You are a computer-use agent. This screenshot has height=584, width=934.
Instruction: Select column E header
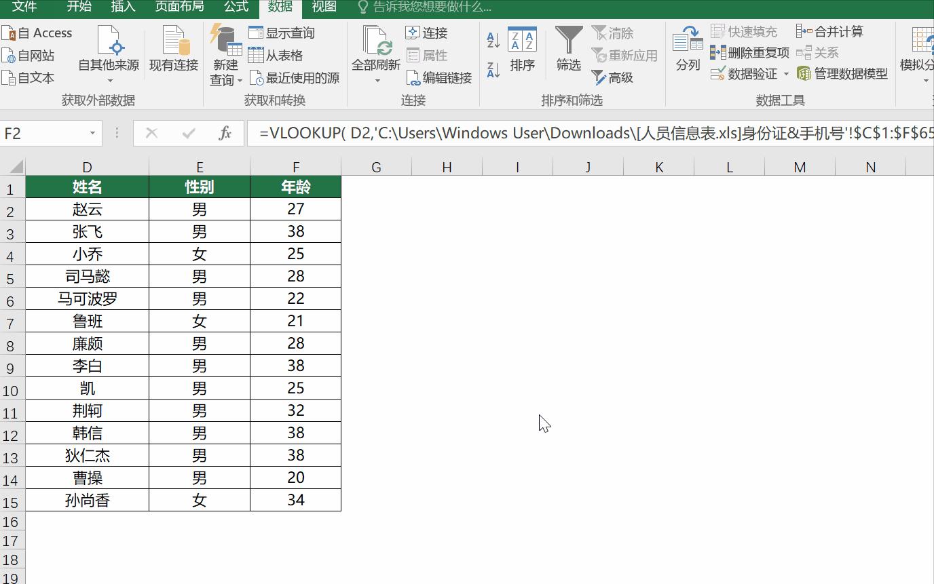coord(200,167)
